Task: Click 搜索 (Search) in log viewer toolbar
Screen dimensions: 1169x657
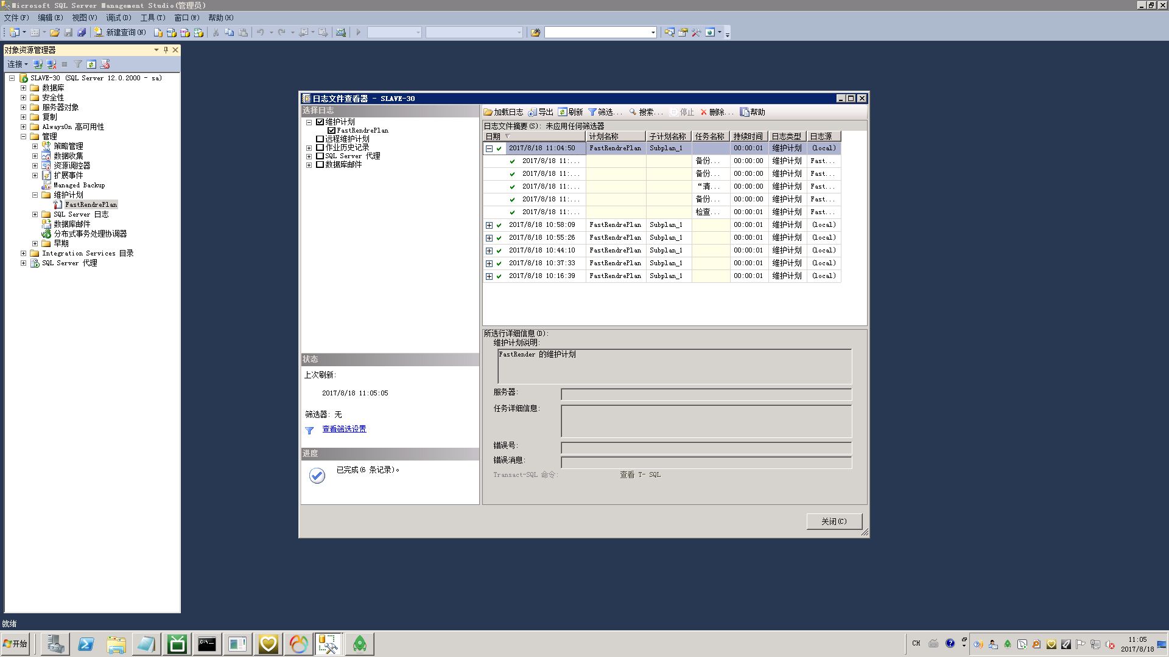Action: pos(646,112)
